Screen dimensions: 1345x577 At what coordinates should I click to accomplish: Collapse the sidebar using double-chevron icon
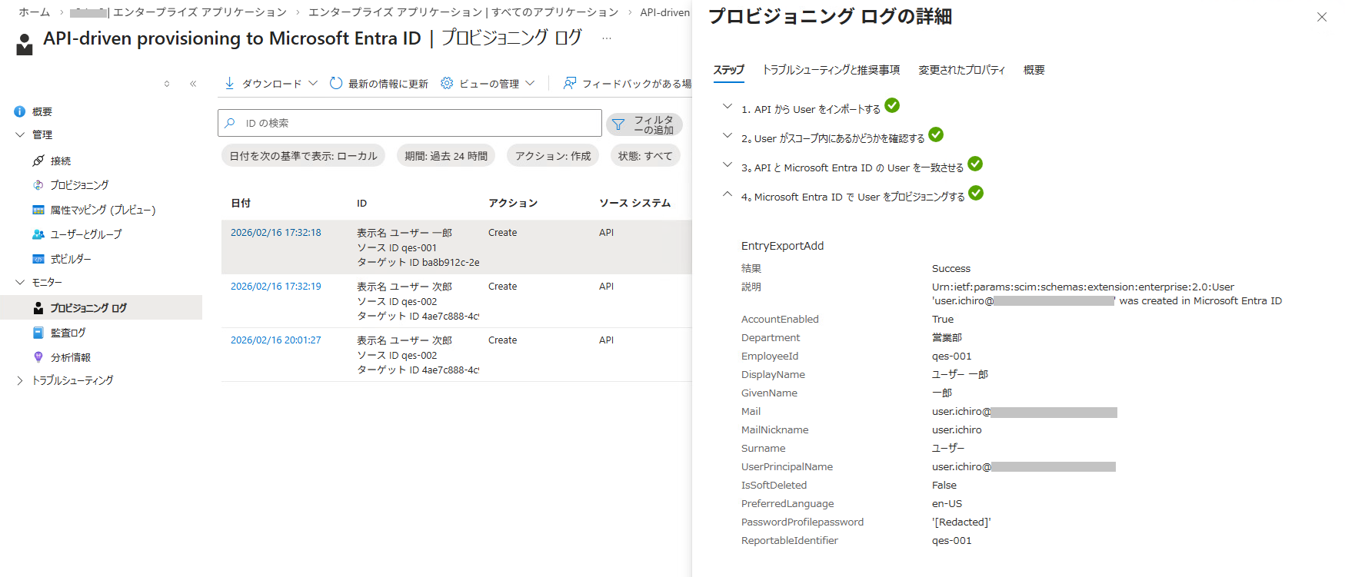193,84
